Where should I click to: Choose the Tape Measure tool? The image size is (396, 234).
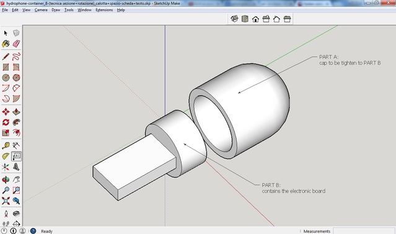[6, 145]
